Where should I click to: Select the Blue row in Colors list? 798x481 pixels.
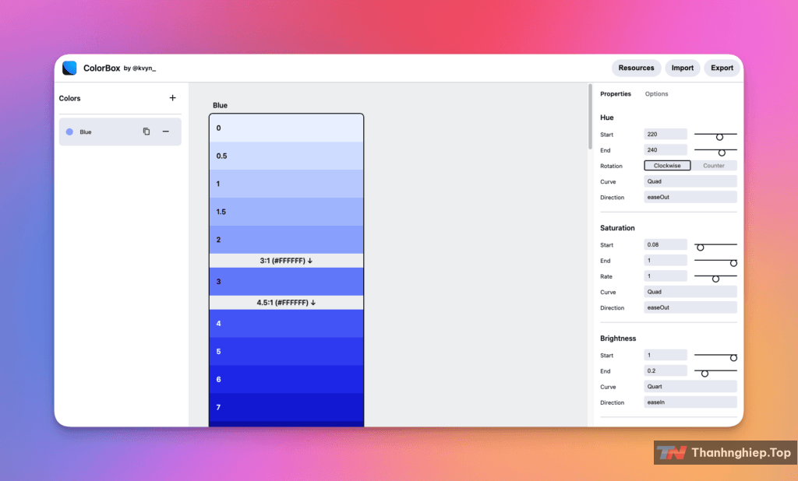[x=120, y=132]
